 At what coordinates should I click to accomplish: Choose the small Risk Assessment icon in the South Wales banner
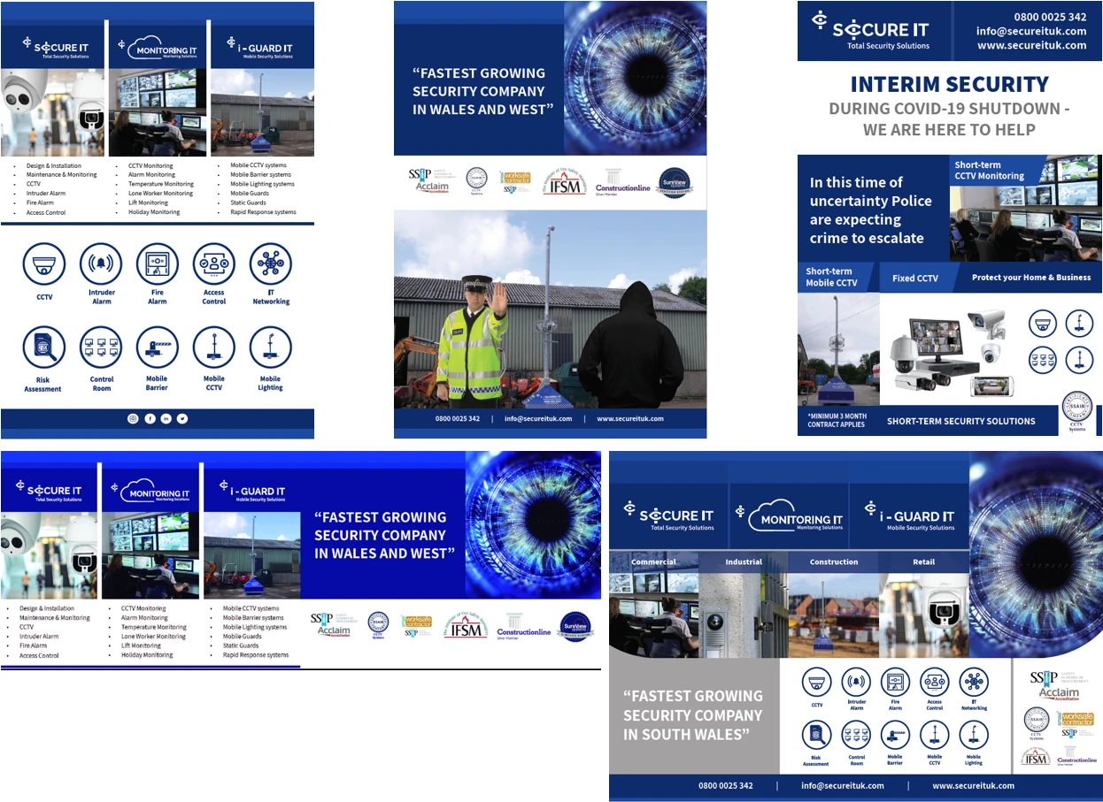coord(817,736)
